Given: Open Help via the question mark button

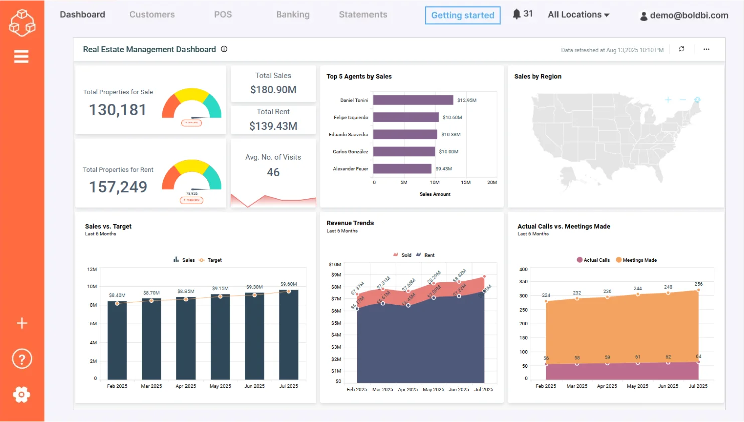Looking at the screenshot, I should pos(21,358).
